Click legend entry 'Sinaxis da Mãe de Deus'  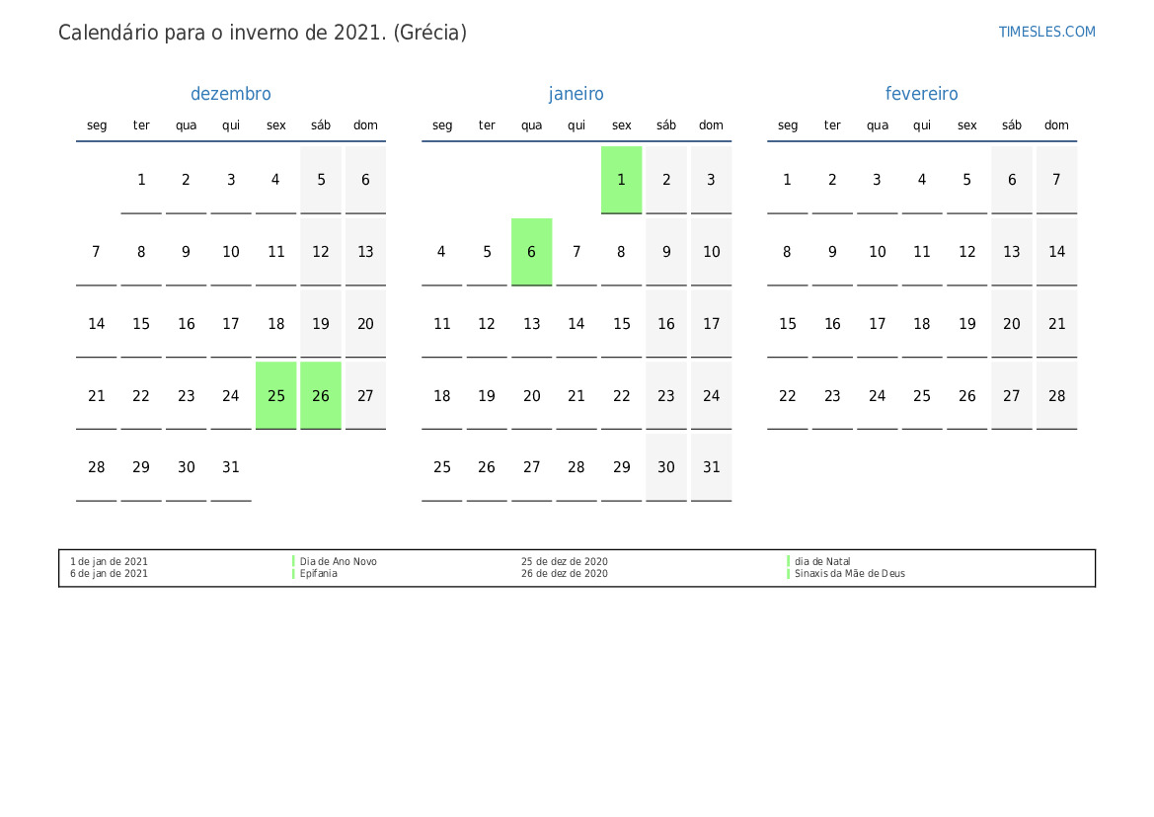pyautogui.click(x=849, y=573)
